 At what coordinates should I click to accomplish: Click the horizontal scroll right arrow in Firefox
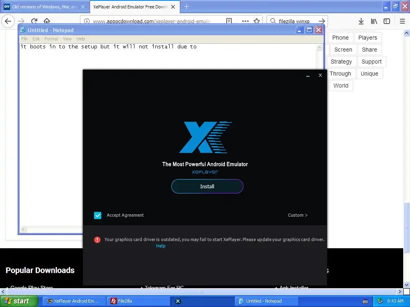[399, 291]
